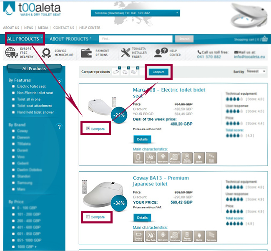Click the By Brand help question mark
This screenshot has width=271, height=251.
point(59,127)
